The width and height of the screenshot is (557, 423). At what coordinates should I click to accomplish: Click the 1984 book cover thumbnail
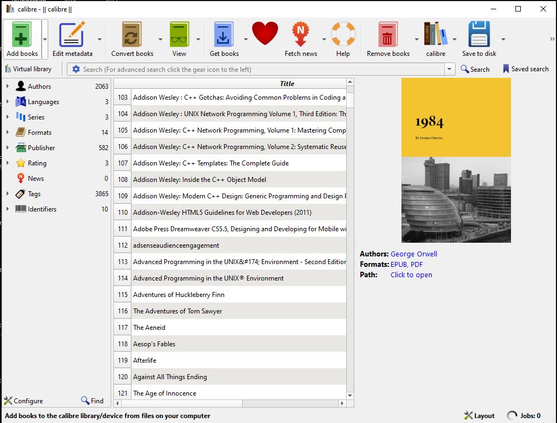[x=456, y=160]
